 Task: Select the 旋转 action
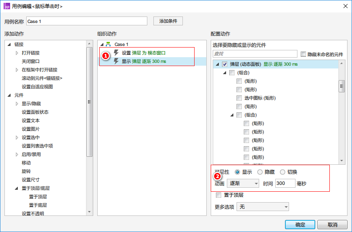[x=26, y=171]
